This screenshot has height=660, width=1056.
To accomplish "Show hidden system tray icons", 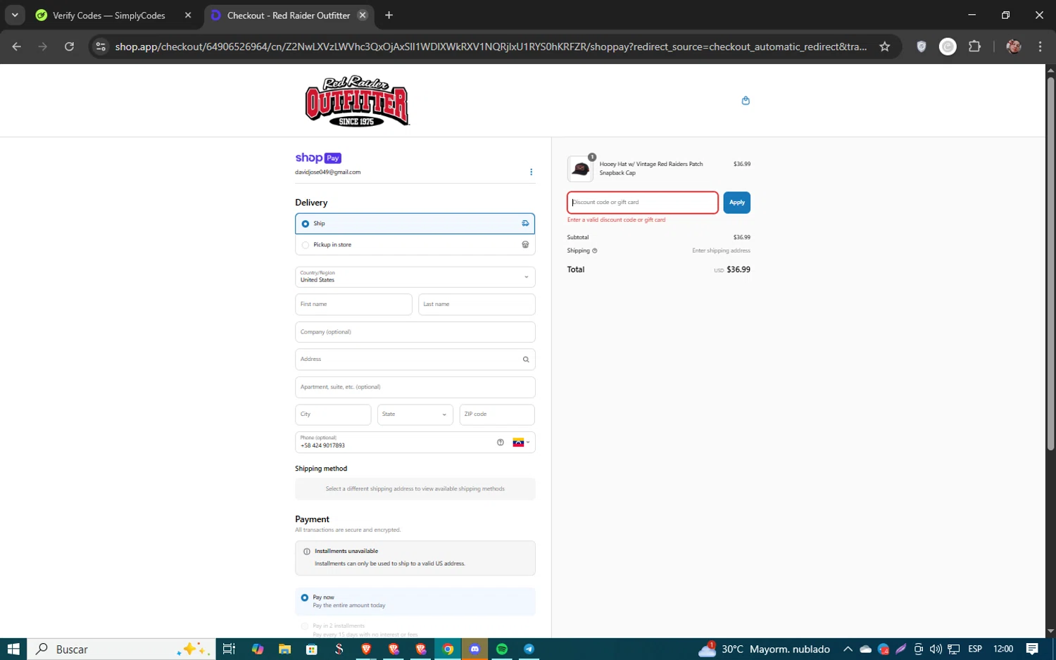I will click(x=848, y=649).
